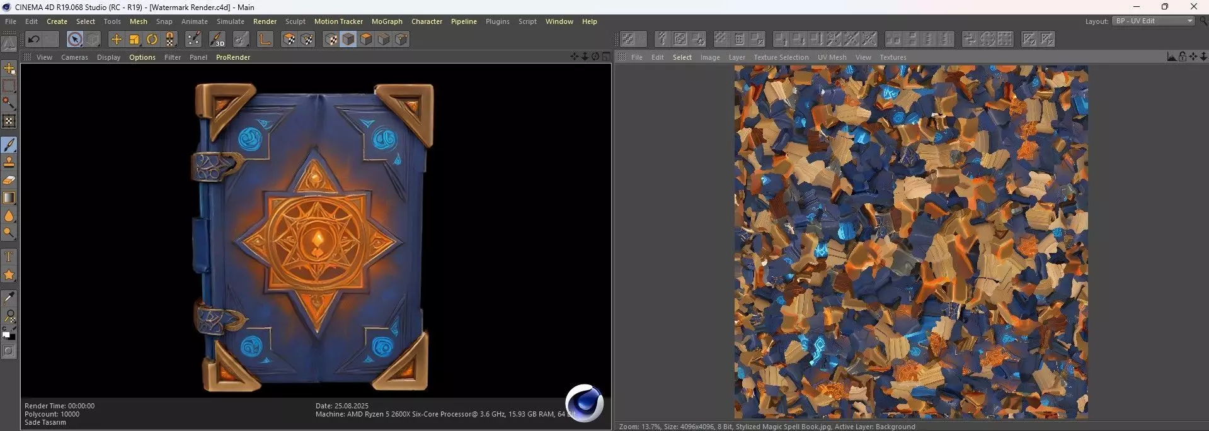Activate the Move tool with yellow cross arrows
This screenshot has width=1209, height=431.
117,39
